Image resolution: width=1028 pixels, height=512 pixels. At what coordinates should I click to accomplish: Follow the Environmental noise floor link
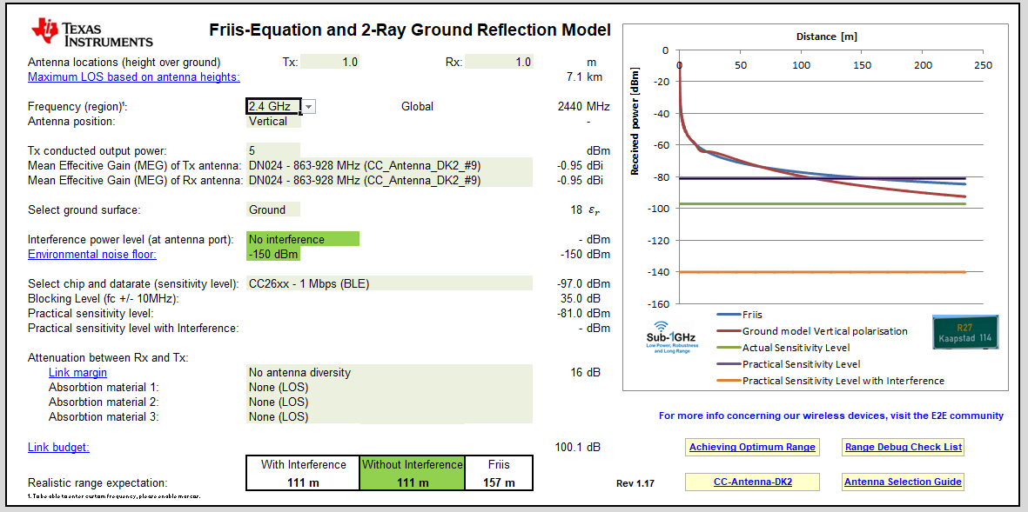coord(91,254)
